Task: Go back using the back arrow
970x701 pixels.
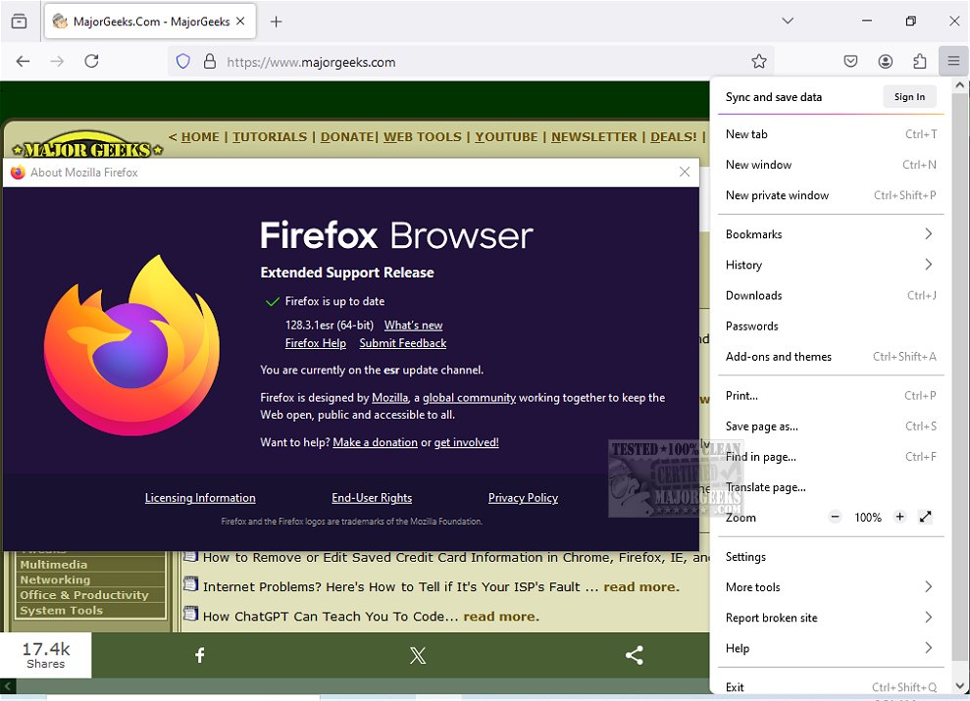Action: pyautogui.click(x=23, y=61)
